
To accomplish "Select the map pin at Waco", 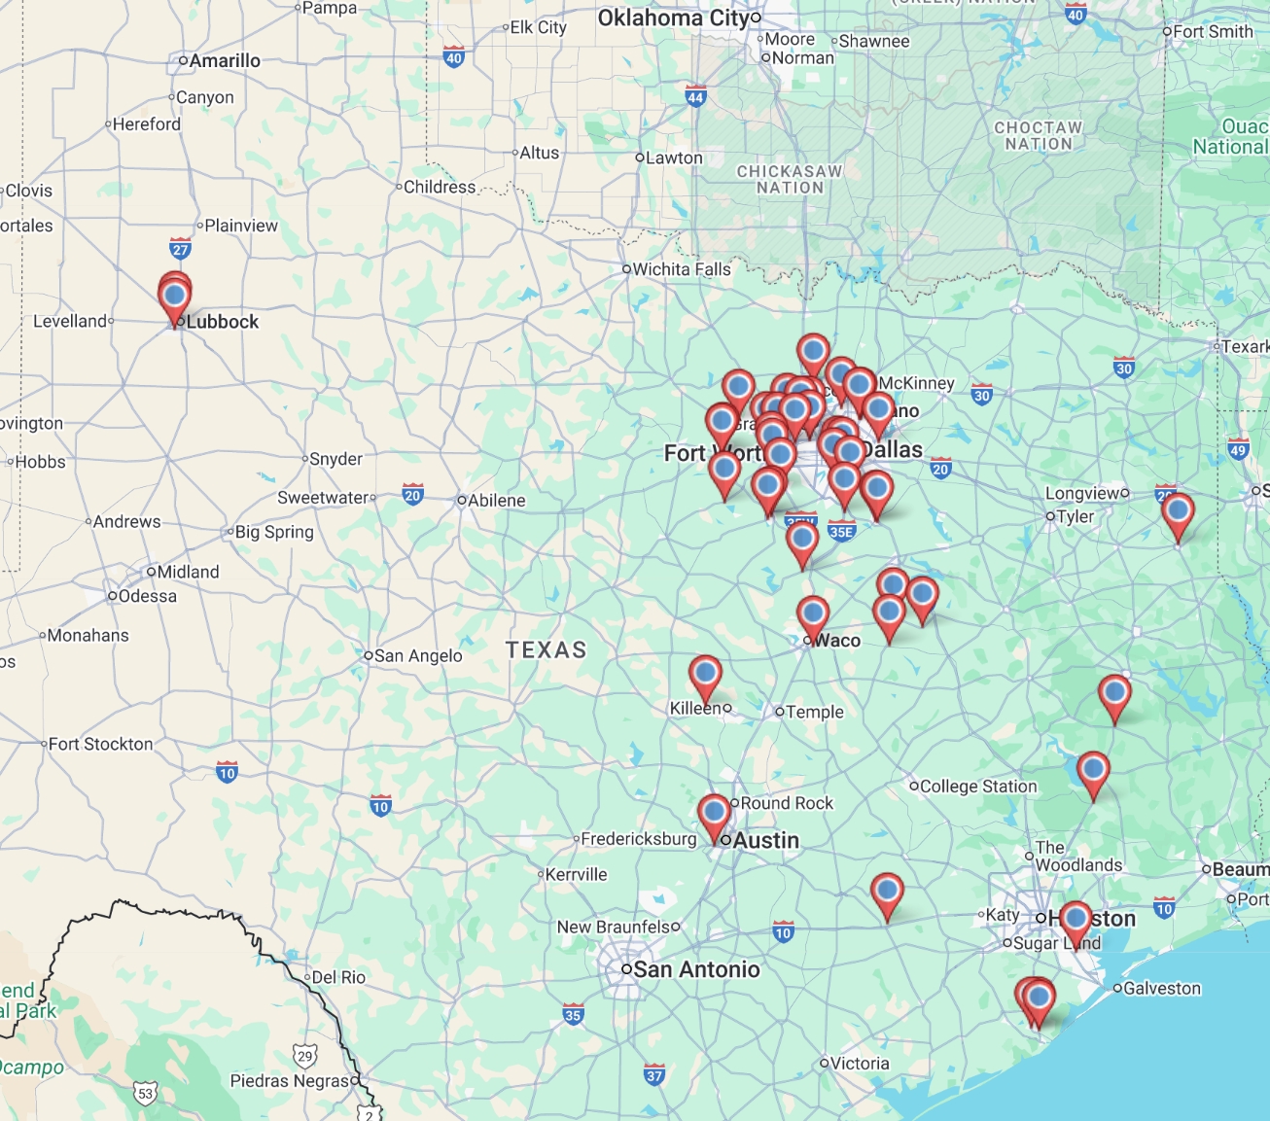I will (x=813, y=620).
